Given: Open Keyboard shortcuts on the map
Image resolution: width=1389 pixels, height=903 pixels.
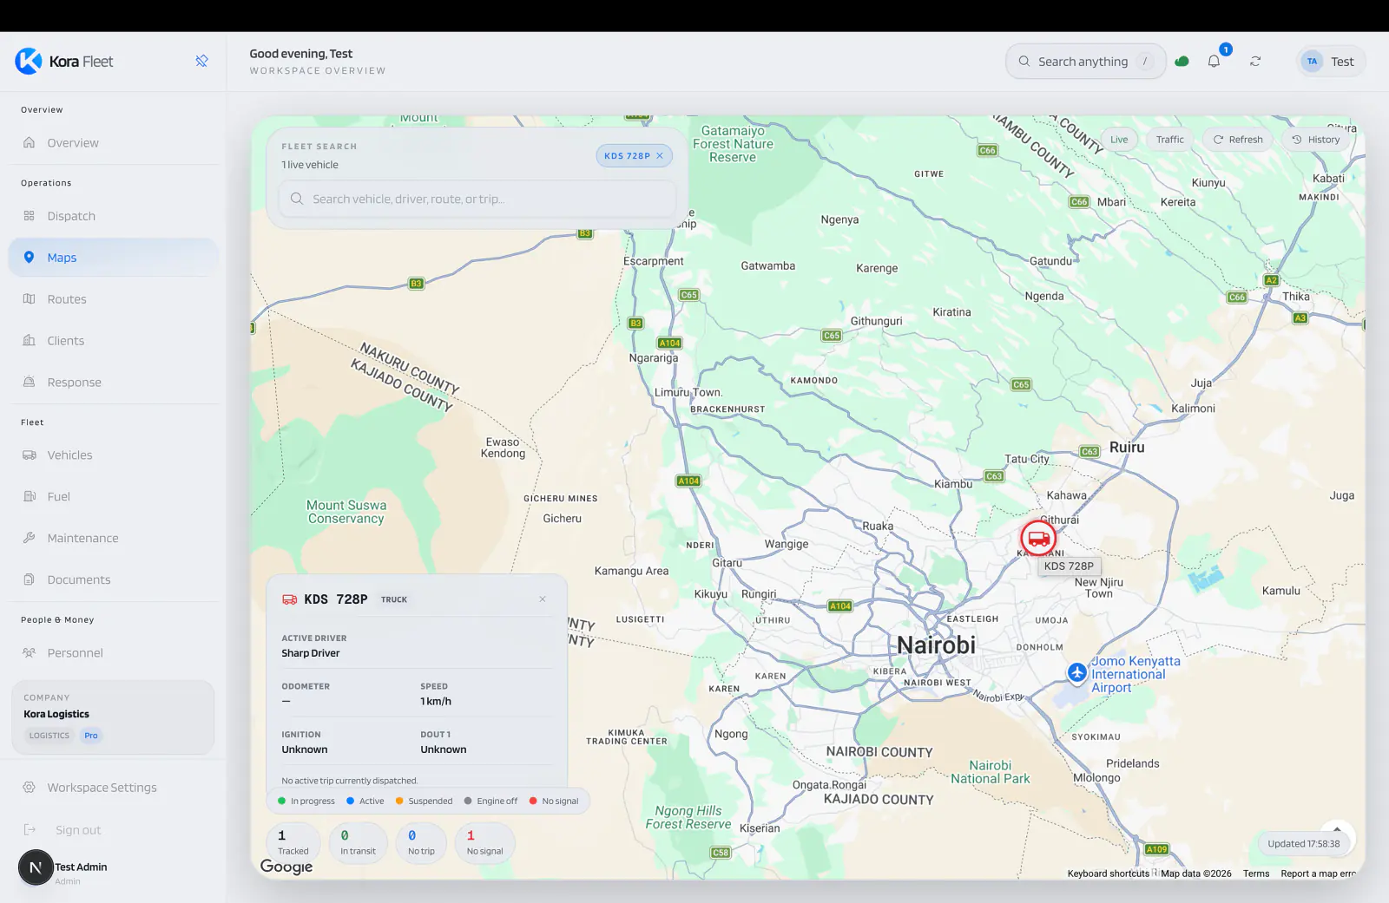Looking at the screenshot, I should click(1109, 874).
